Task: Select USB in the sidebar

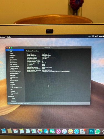Action: coord(12,95)
